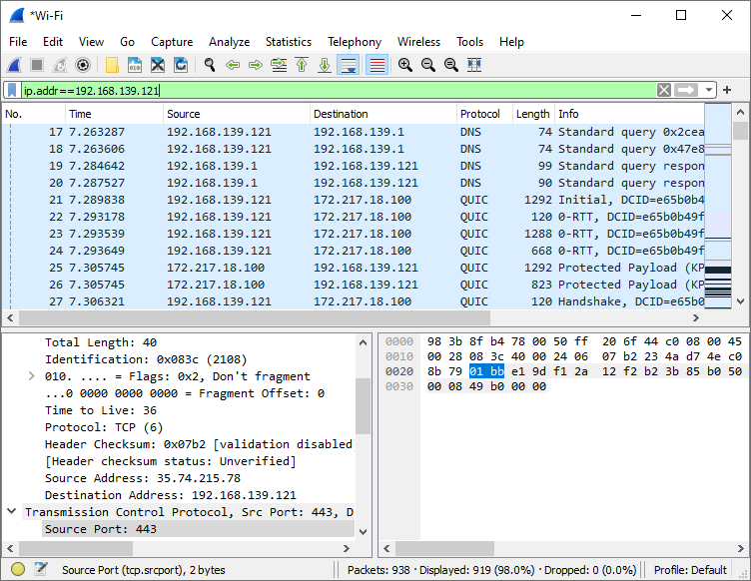Open the filter history dropdown arrow
The height and width of the screenshot is (581, 751).
pos(709,90)
